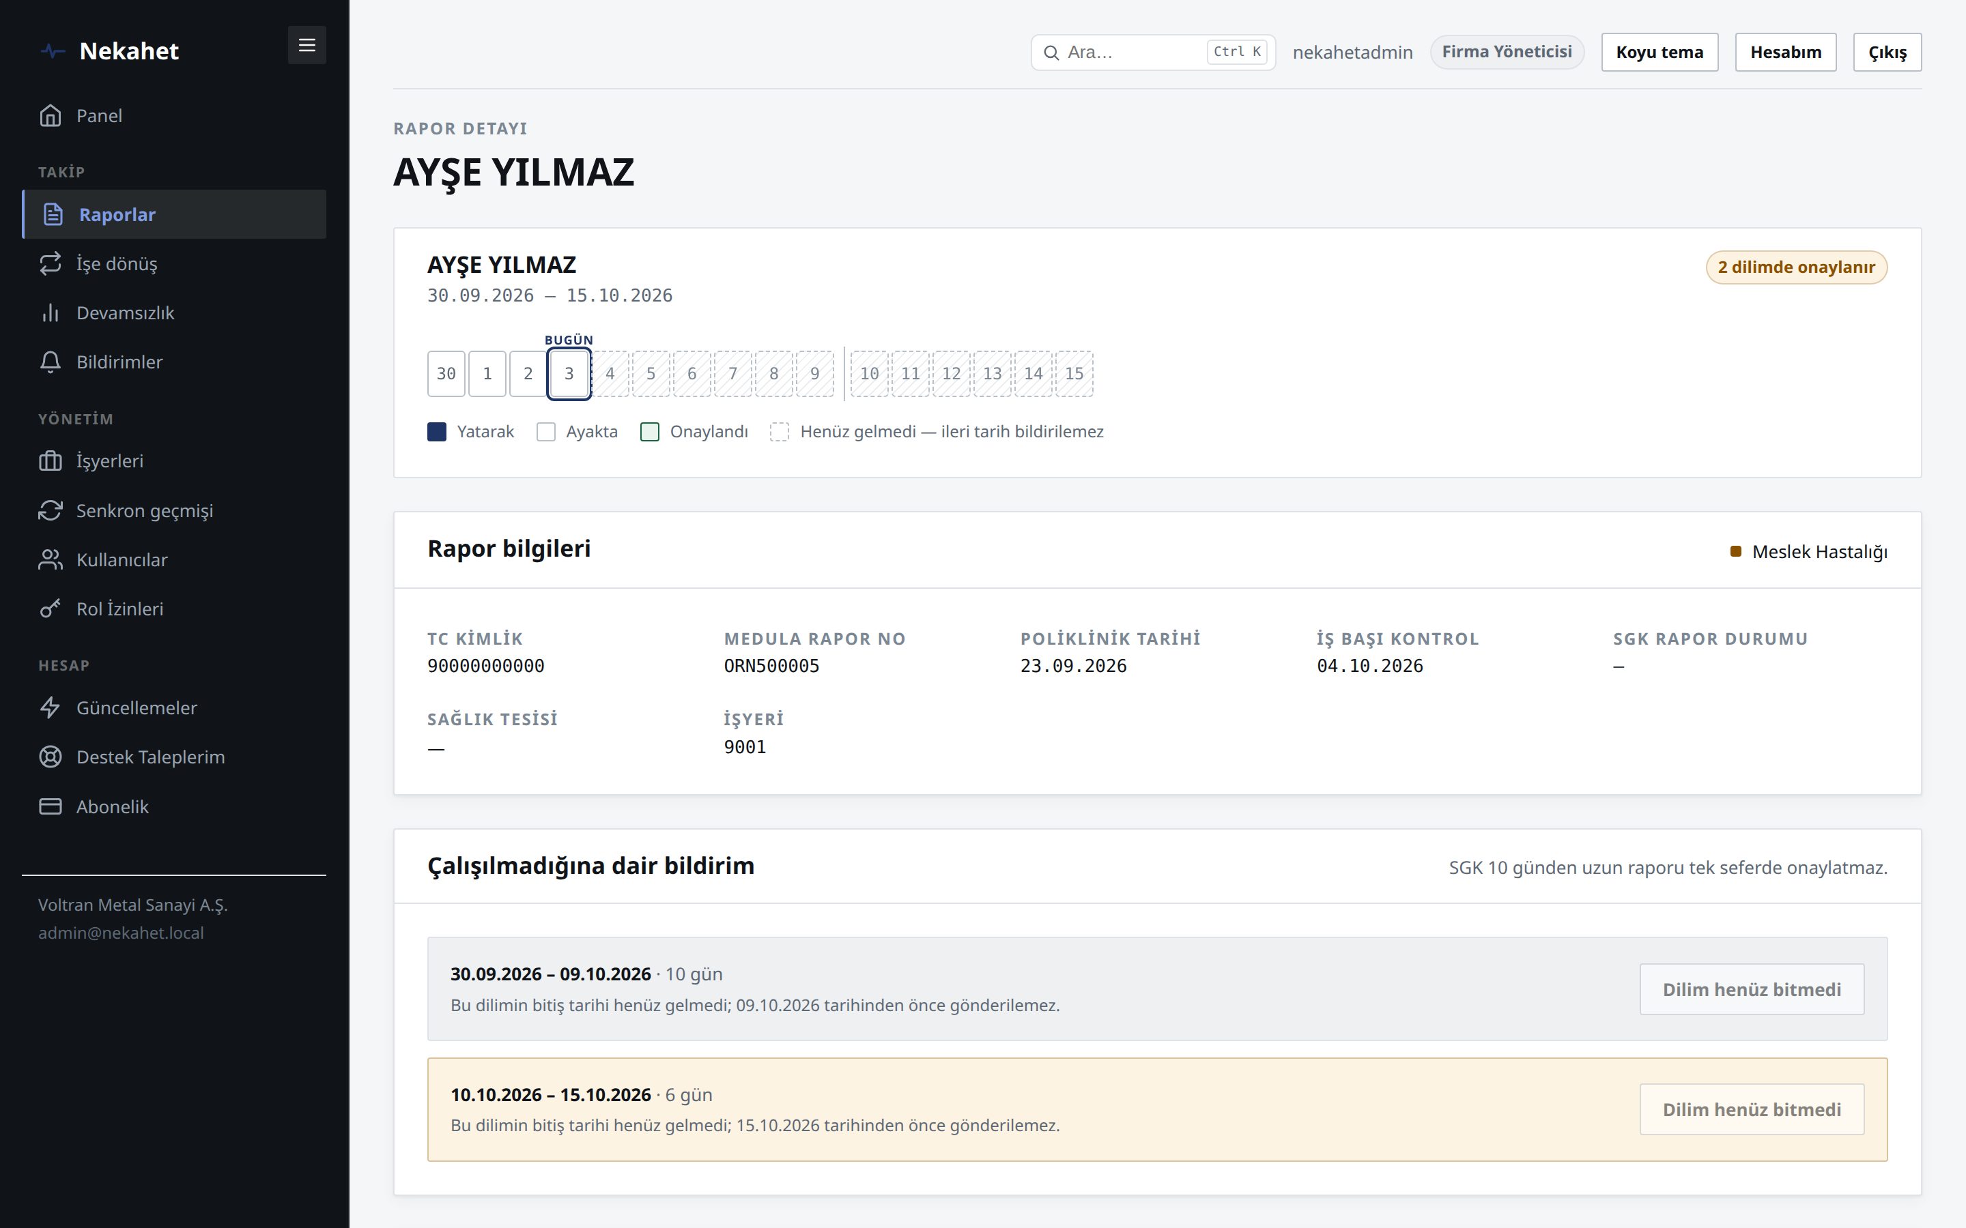Open the Panel menu item
This screenshot has height=1228, width=1966.
pos(174,115)
